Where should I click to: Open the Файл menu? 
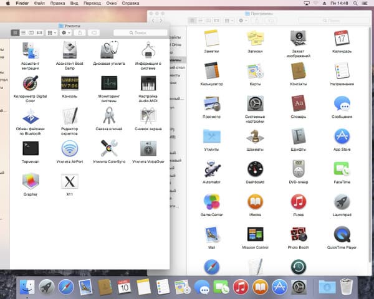[x=40, y=3]
